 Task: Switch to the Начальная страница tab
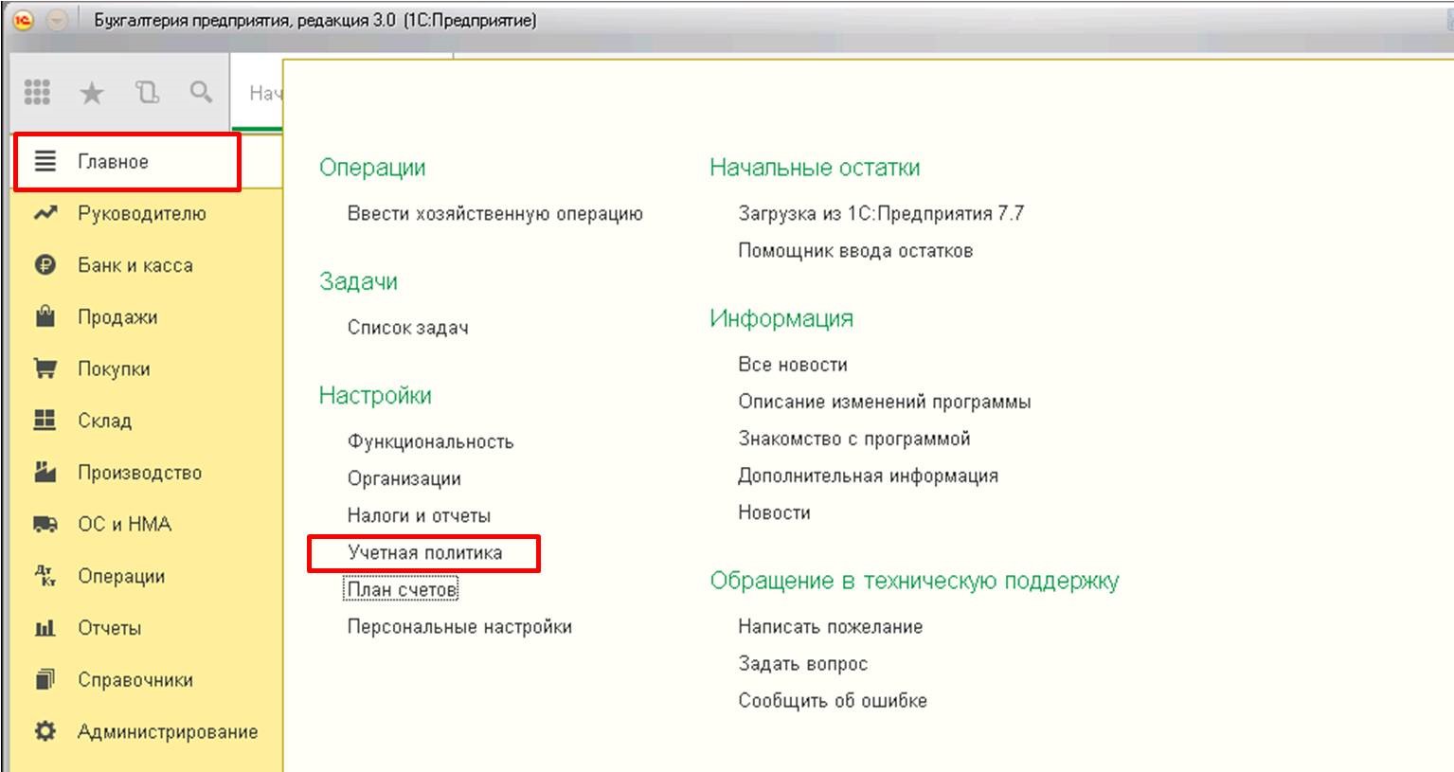click(264, 93)
